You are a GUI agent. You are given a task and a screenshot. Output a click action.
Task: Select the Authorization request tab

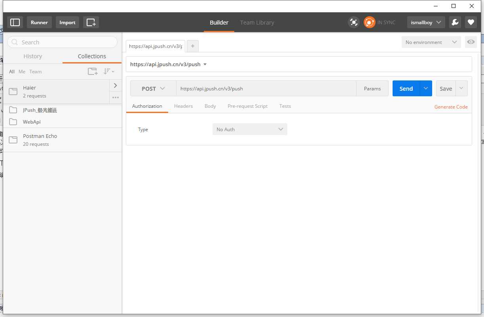point(147,106)
